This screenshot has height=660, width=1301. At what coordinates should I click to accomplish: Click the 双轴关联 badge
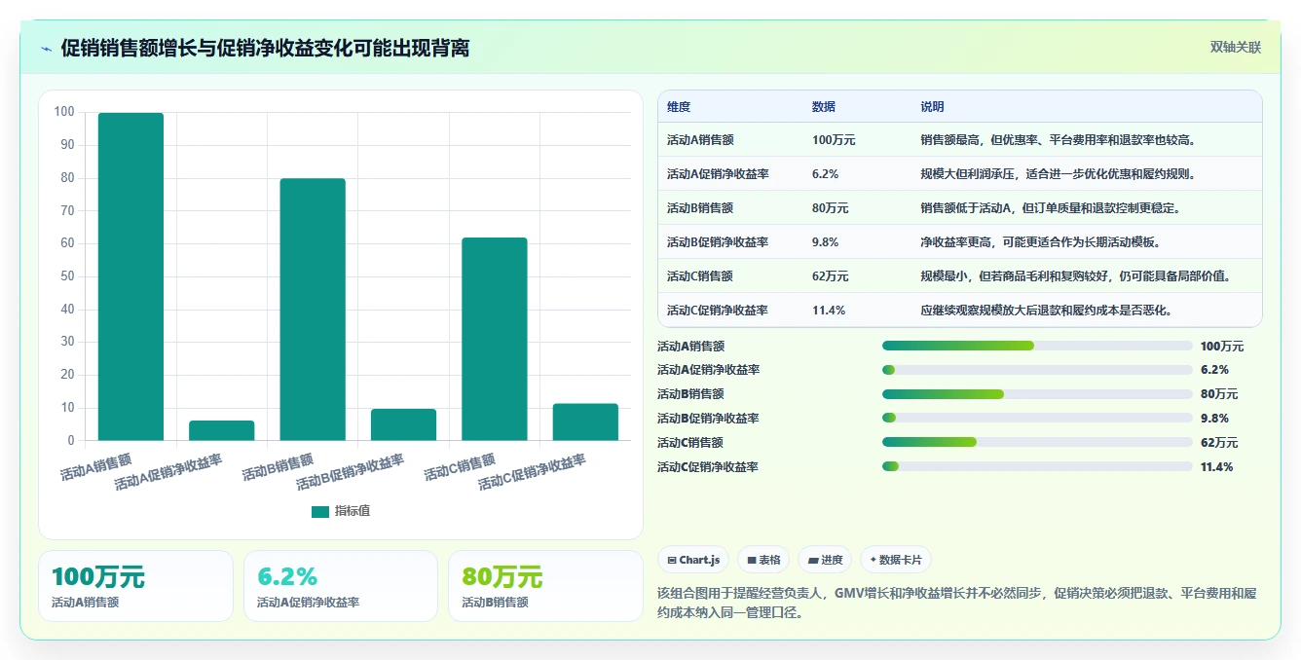tap(1235, 48)
